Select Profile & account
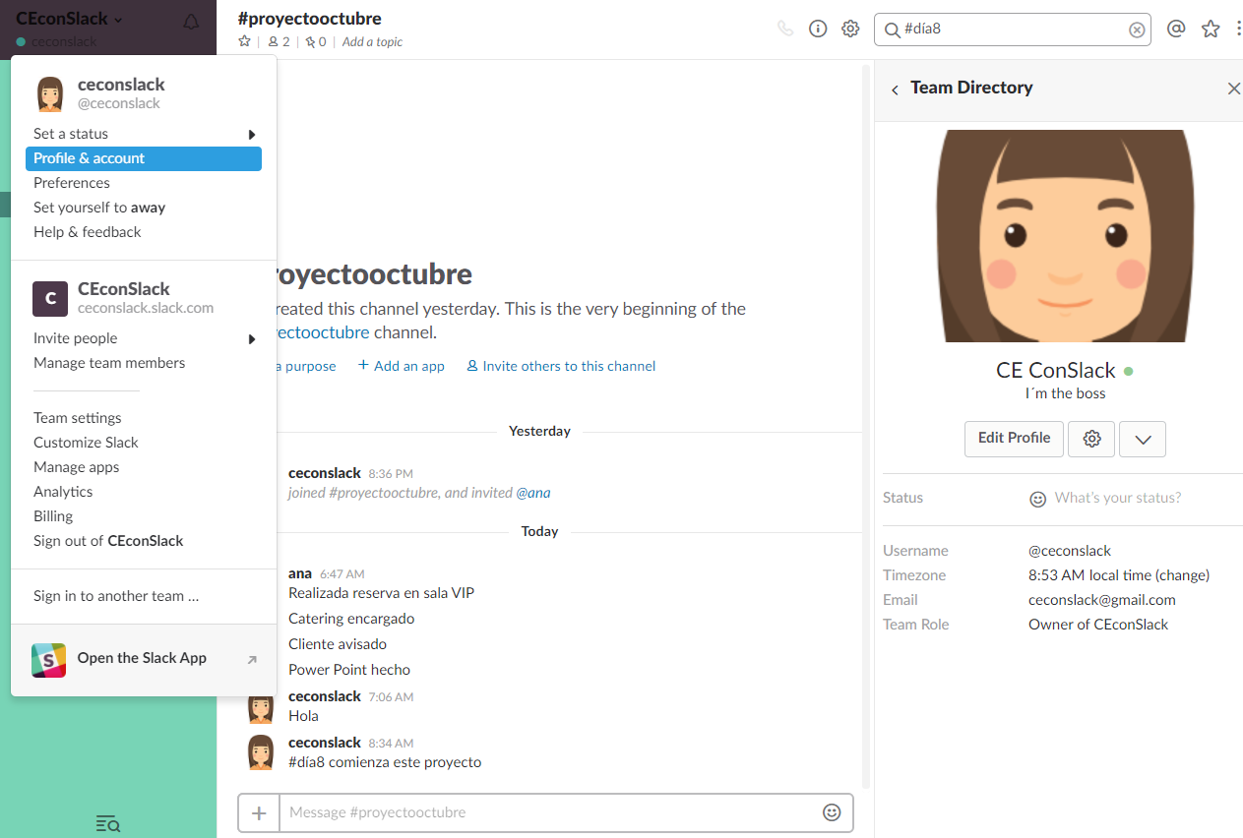The width and height of the screenshot is (1243, 838). pos(144,158)
